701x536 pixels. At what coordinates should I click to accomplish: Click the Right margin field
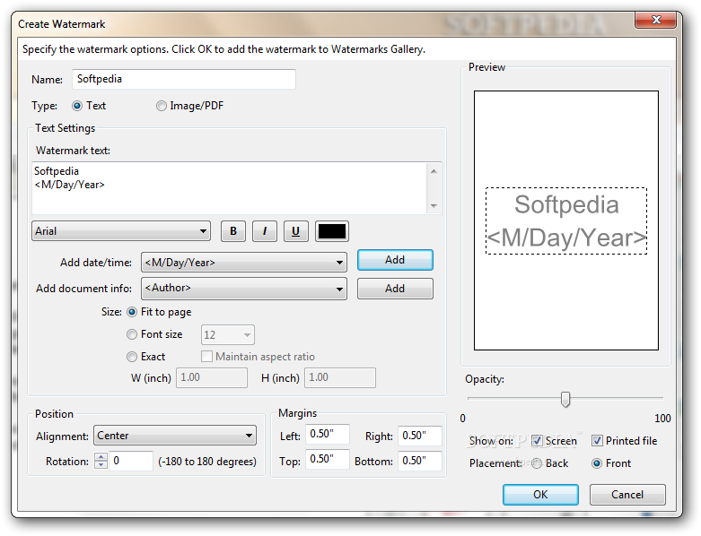point(420,436)
